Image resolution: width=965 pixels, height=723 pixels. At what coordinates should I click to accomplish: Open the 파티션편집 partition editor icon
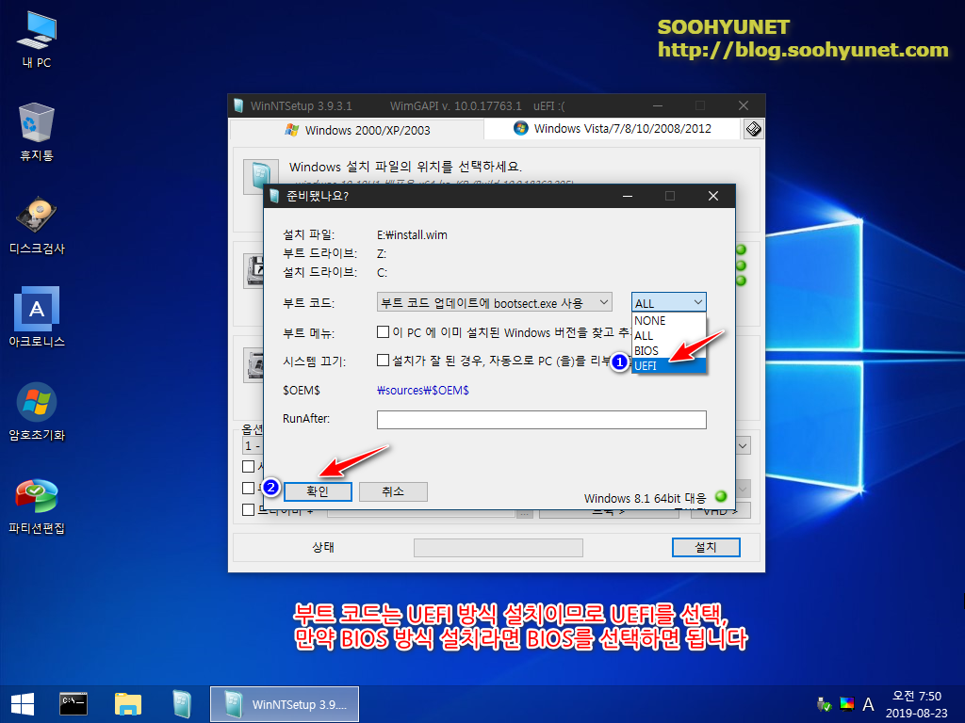tap(37, 506)
